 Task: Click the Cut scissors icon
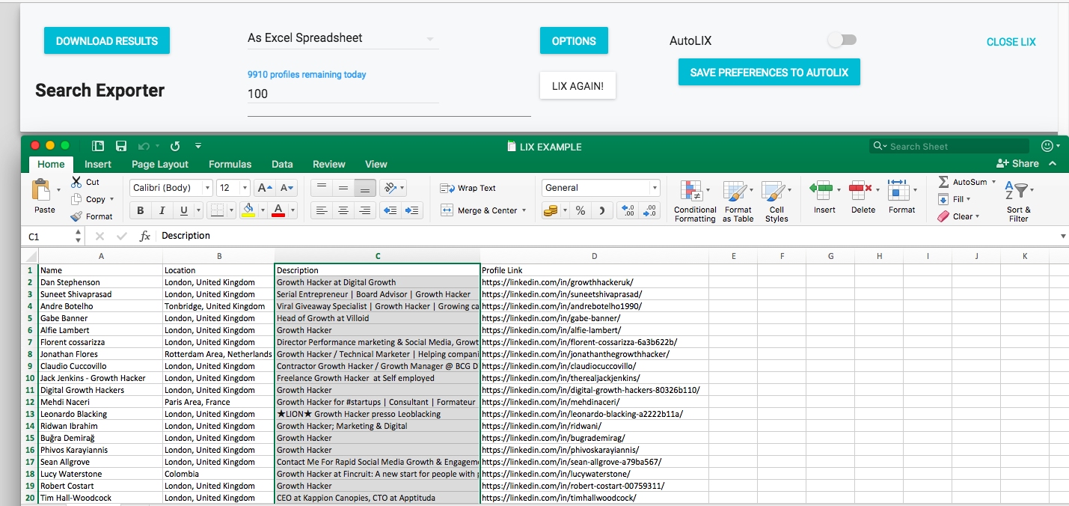click(x=76, y=182)
